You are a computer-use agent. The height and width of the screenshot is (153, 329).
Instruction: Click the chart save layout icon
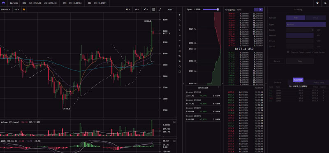pyautogui.click(x=153, y=9)
